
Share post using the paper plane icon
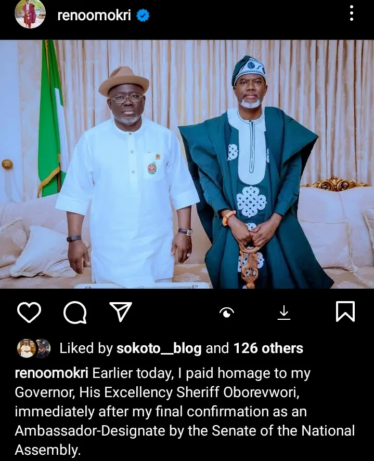click(121, 311)
